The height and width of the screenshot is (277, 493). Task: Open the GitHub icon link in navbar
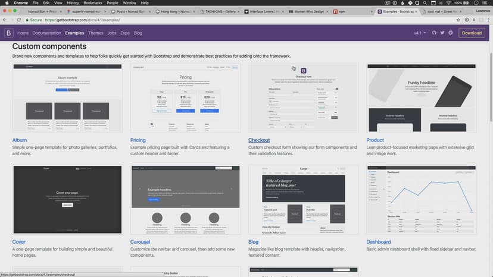coord(434,33)
